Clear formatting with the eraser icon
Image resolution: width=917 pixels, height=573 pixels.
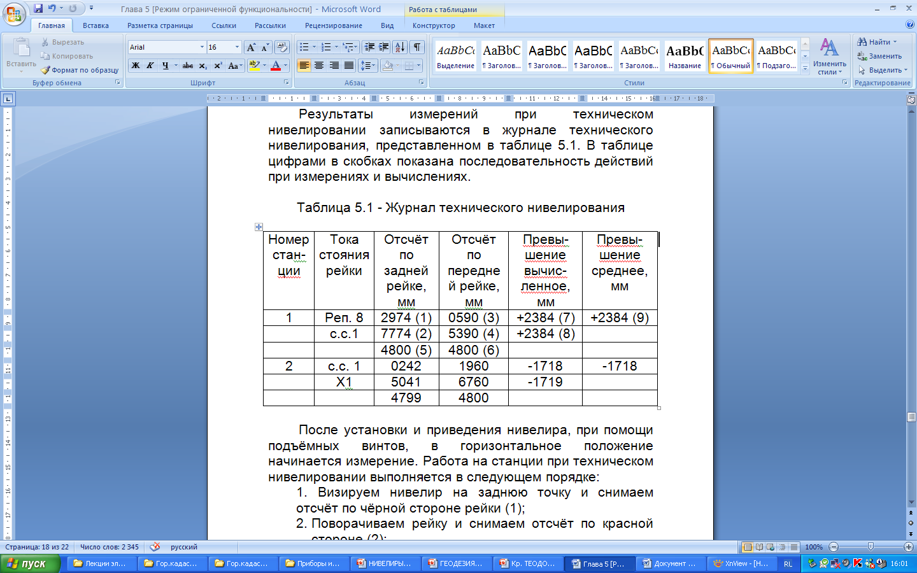tap(282, 47)
